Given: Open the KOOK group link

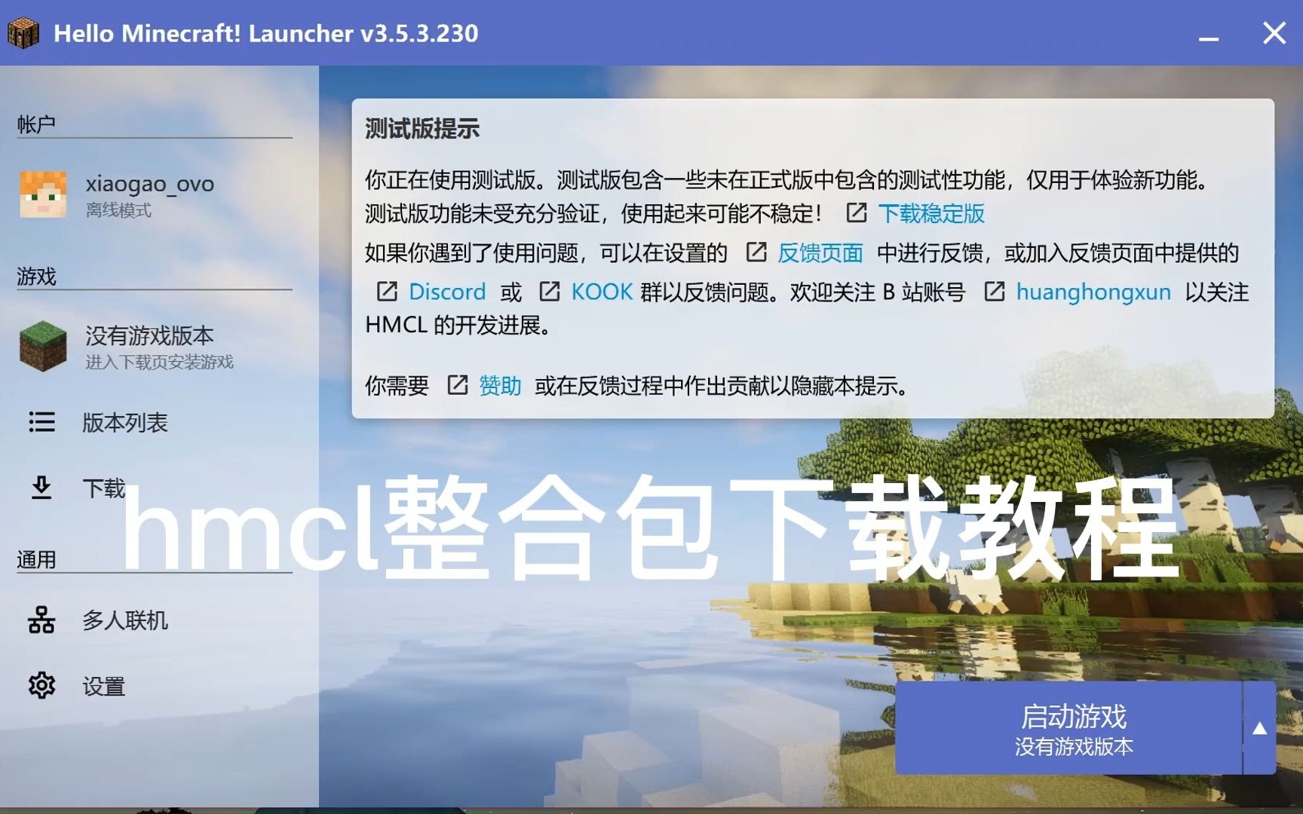Looking at the screenshot, I should point(602,292).
